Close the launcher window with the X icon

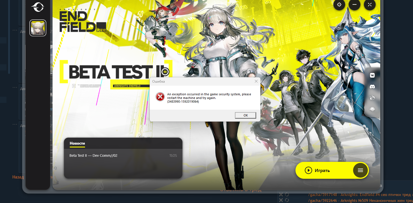point(370,5)
